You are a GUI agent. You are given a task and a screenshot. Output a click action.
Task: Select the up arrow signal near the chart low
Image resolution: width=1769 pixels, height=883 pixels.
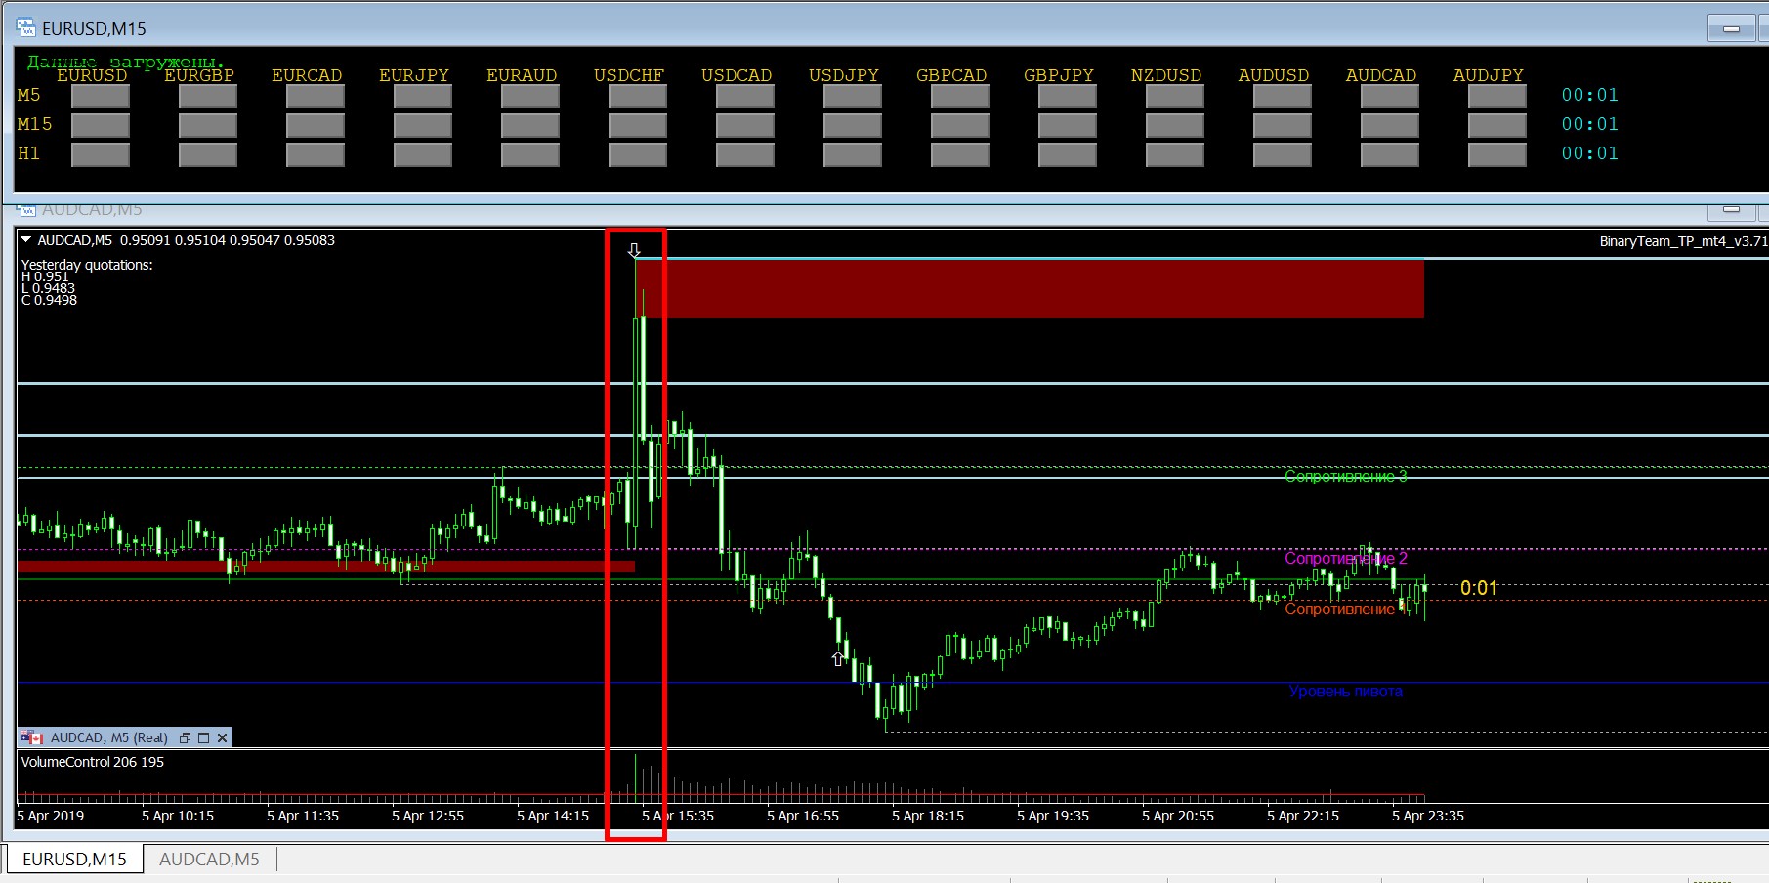pos(837,659)
